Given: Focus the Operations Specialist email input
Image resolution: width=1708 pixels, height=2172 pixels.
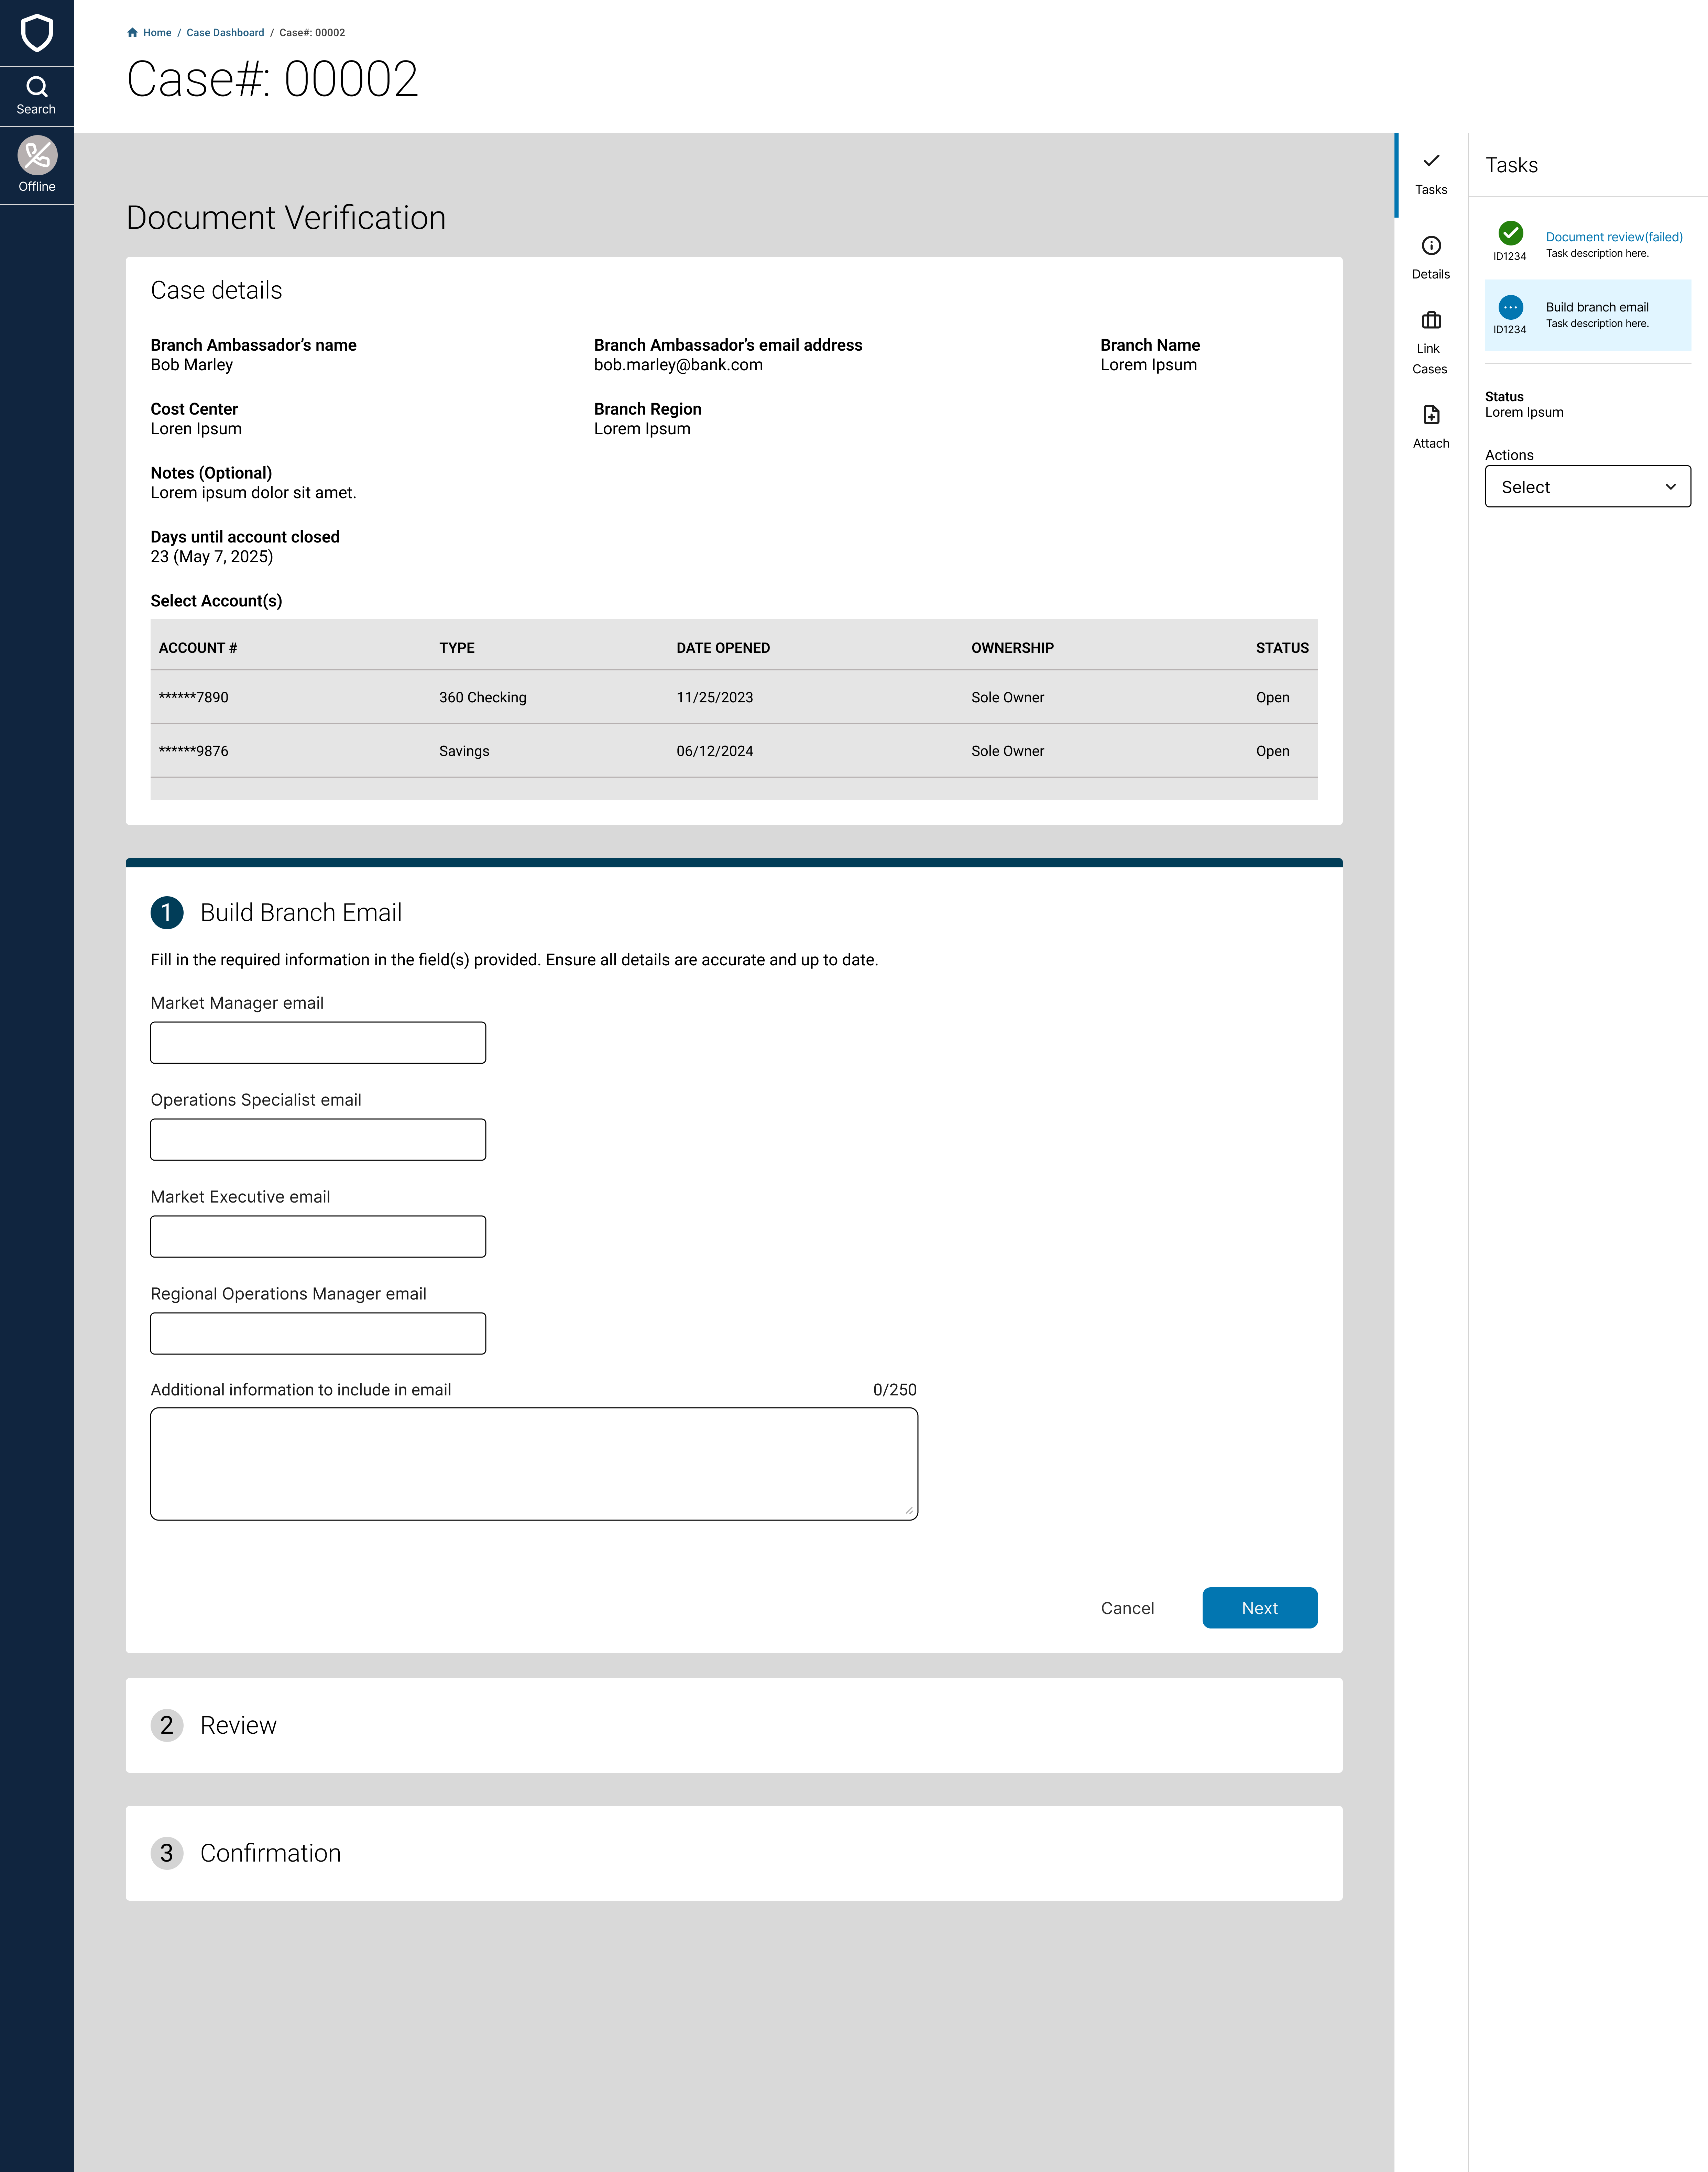Looking at the screenshot, I should point(318,1140).
